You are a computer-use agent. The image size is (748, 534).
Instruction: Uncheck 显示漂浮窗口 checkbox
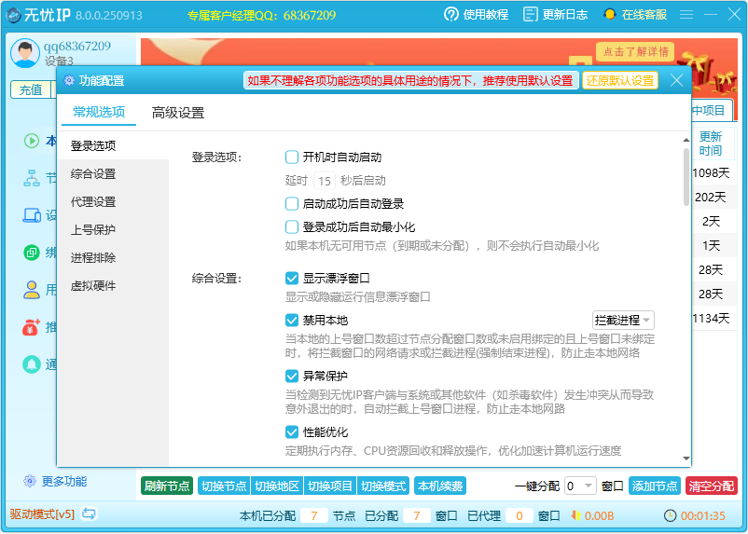292,278
